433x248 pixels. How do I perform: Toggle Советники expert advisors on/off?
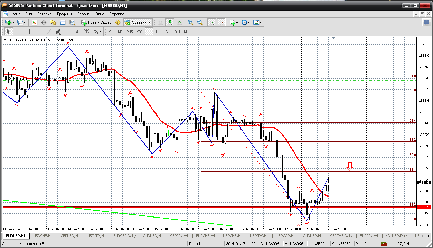click(138, 22)
